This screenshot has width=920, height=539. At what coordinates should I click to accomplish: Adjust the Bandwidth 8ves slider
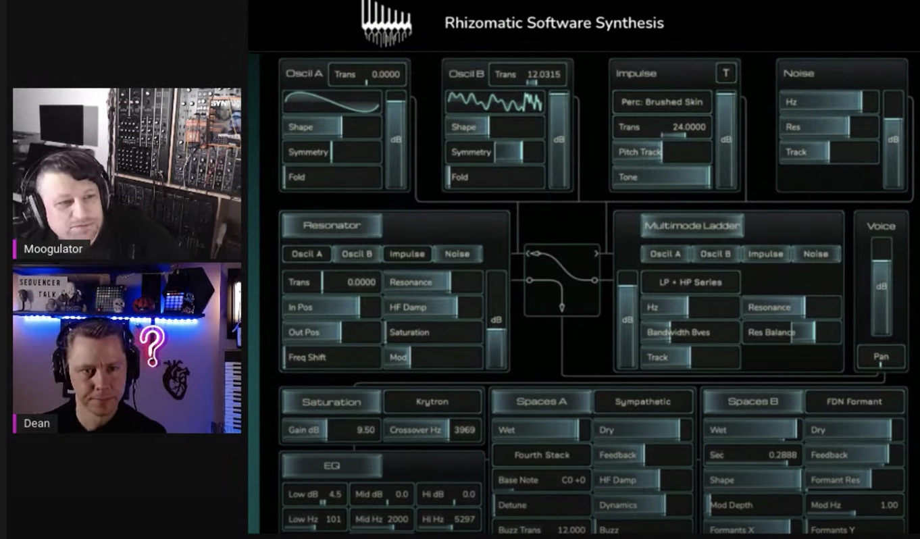[x=690, y=332]
